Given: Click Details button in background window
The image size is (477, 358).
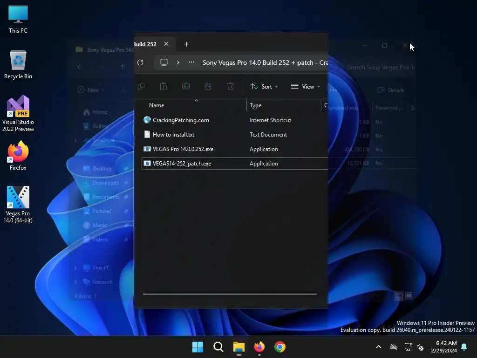Looking at the screenshot, I should 391,90.
